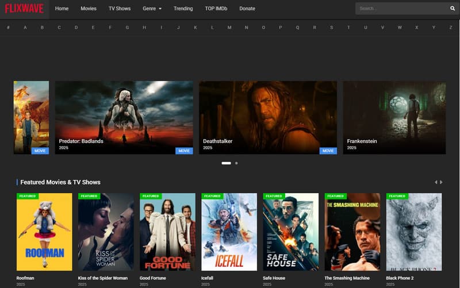Open the Black Phone 2 poster
The height and width of the screenshot is (288, 460).
[x=413, y=232]
